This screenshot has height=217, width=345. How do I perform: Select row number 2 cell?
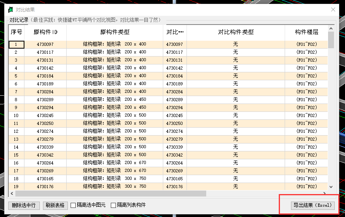click(17, 52)
